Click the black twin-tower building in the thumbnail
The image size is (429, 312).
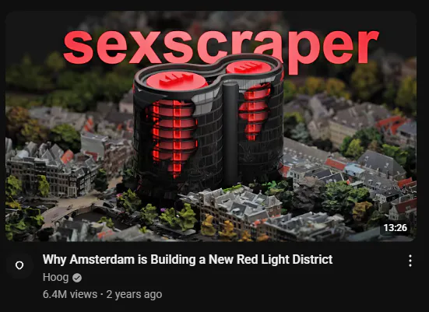point(208,123)
